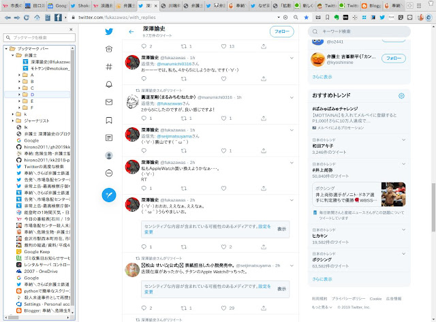Open the caret menu on the 裏山です tweet
The image size is (436, 322).
point(292,130)
